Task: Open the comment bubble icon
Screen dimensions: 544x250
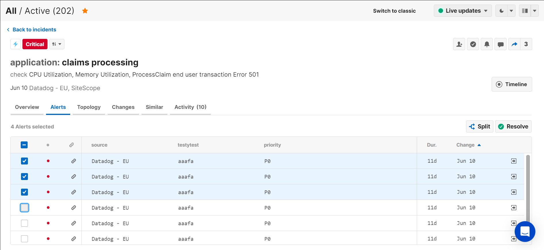Action: [500, 44]
